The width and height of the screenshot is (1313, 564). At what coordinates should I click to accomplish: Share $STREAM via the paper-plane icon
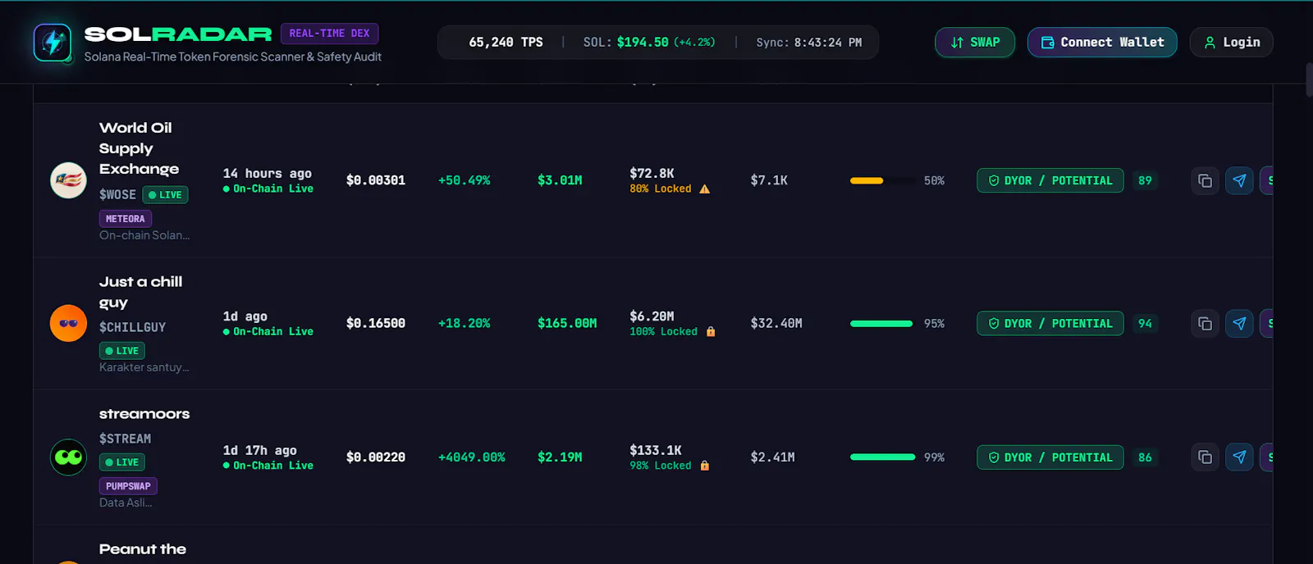point(1239,457)
